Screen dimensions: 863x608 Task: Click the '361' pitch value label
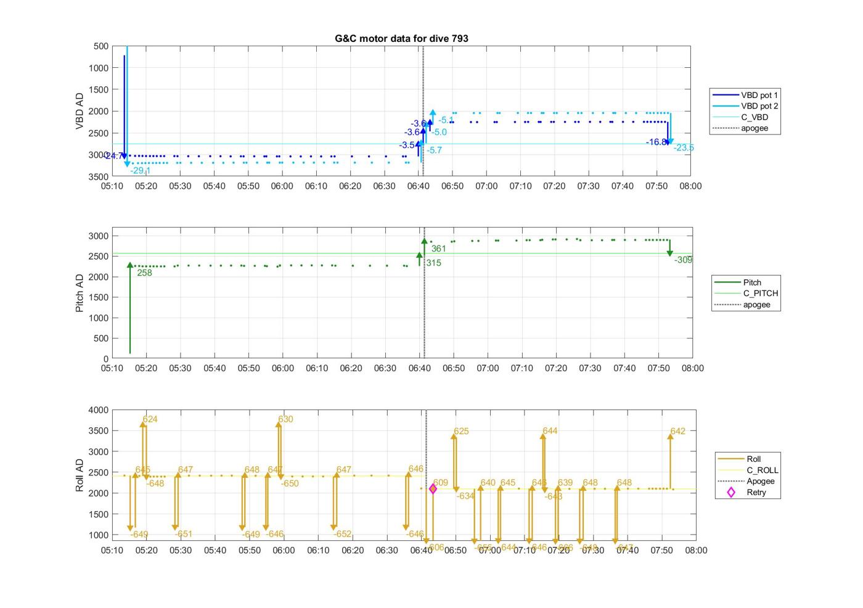438,249
